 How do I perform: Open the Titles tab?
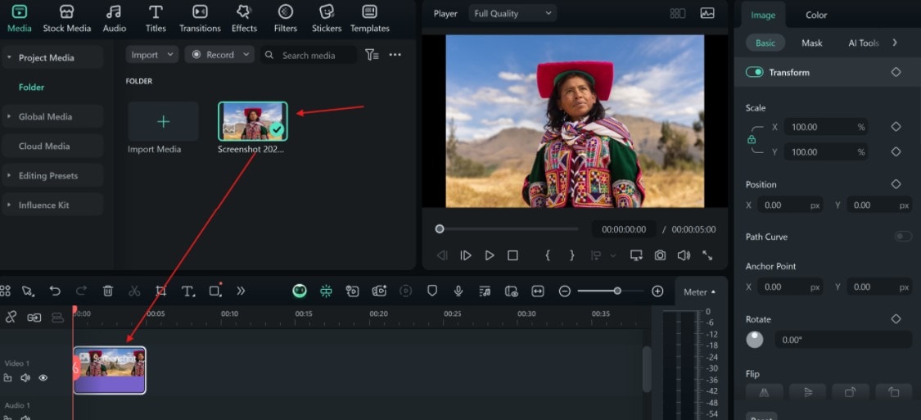(x=156, y=18)
